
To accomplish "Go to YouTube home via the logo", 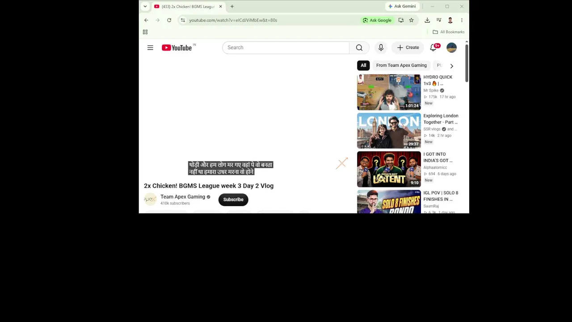I will click(177, 48).
